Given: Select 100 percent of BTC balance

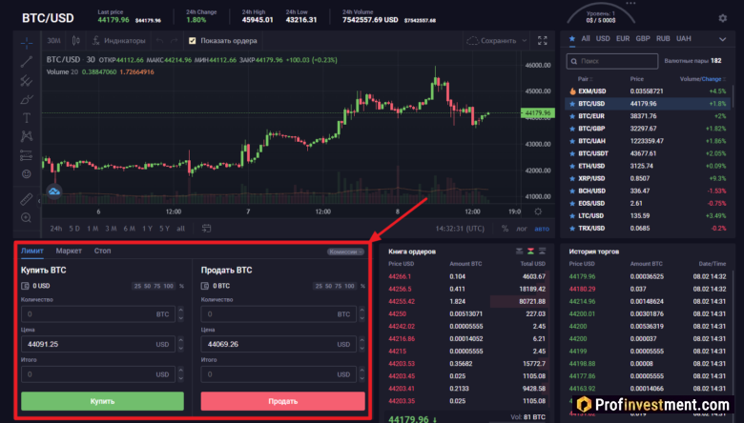Looking at the screenshot, I should (349, 286).
